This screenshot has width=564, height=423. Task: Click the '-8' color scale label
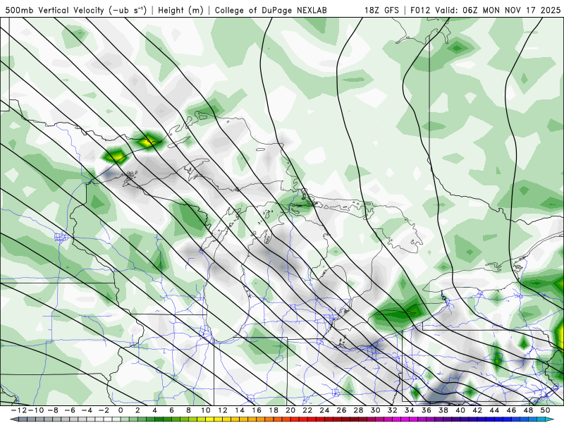52,410
